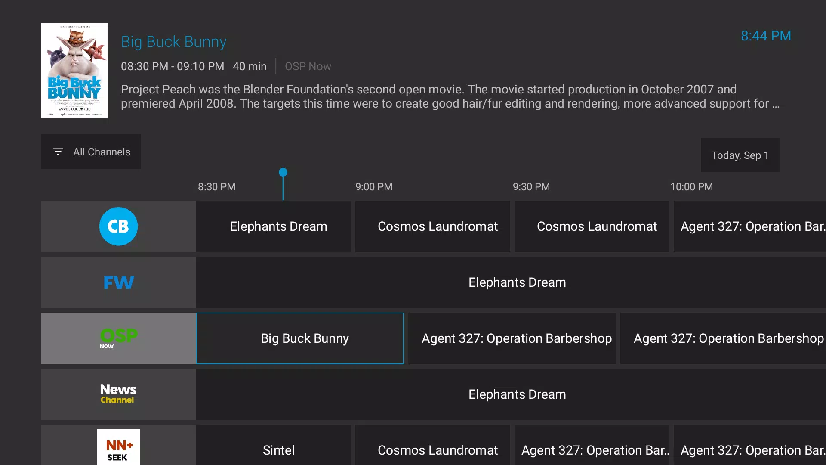Select the FW channel logo
The image size is (826, 465).
tap(118, 282)
